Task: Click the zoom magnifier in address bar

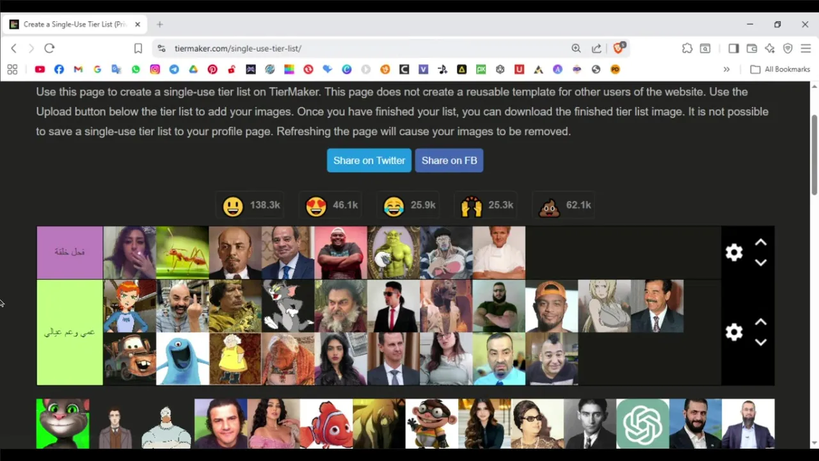Action: (576, 48)
